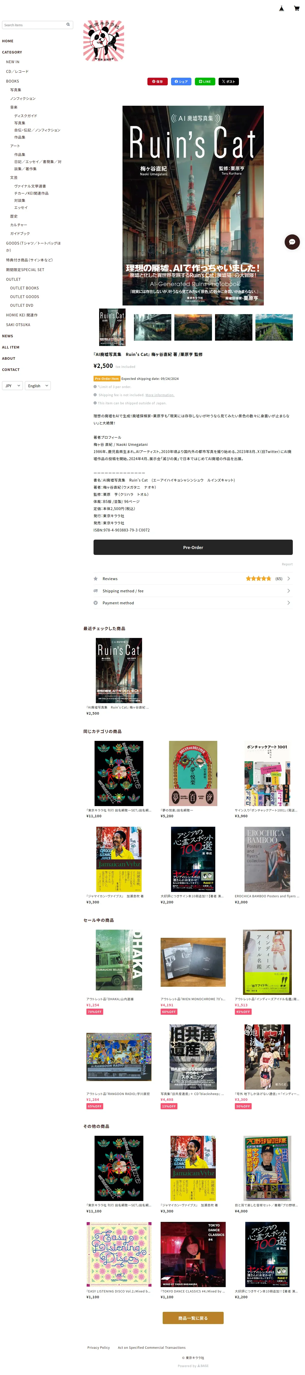305x1375 pixels.
Task: Expand the Payment method row
Action: coord(193,603)
